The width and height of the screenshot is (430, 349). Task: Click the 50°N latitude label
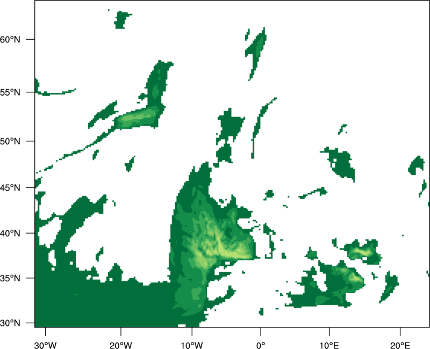coord(10,141)
